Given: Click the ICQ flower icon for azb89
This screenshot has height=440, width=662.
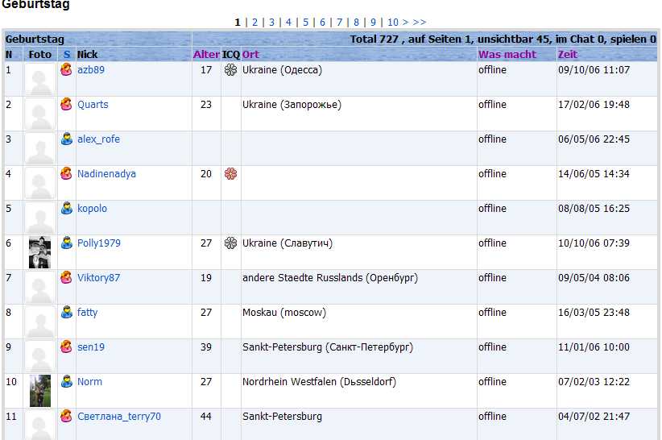Looking at the screenshot, I should pos(230,70).
